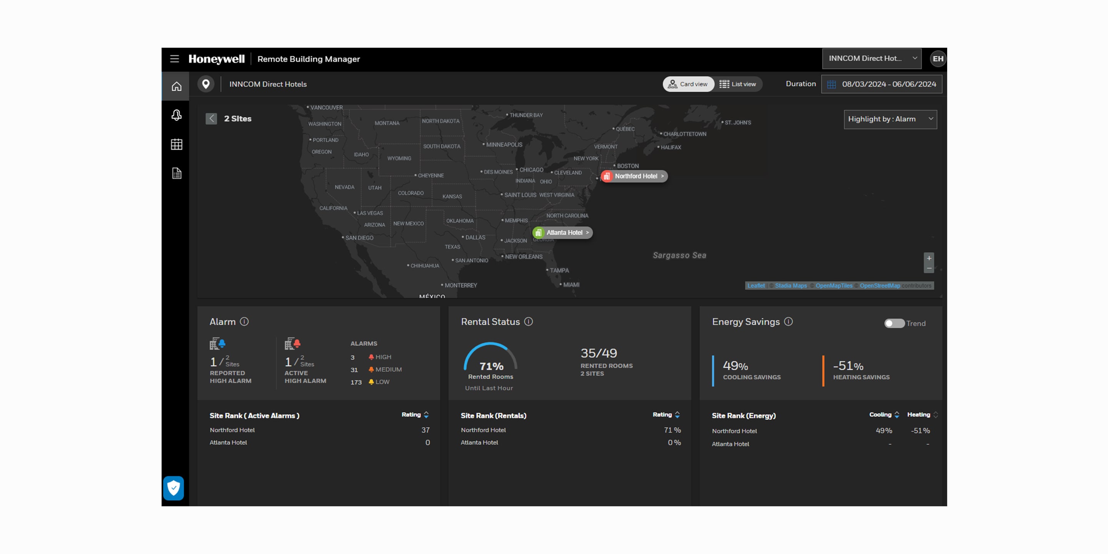
Task: Click the location pin icon
Action: (x=206, y=84)
